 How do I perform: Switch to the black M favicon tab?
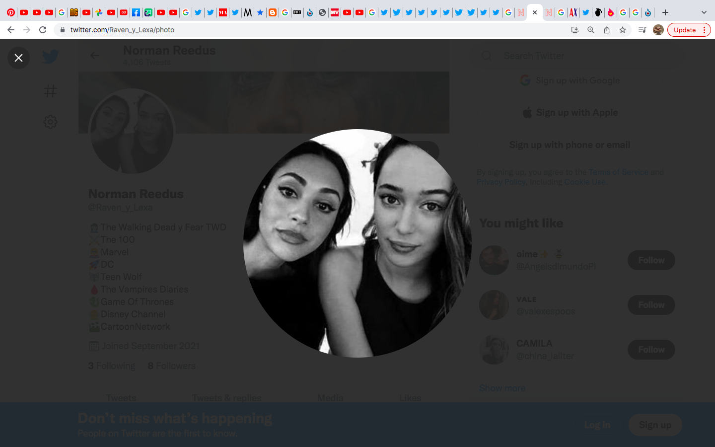248,12
